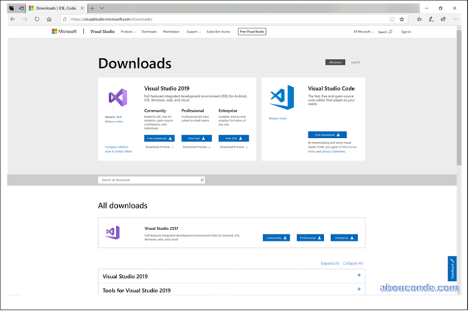
Task: Open the Support dropdown in the navigation bar
Action: point(193,32)
